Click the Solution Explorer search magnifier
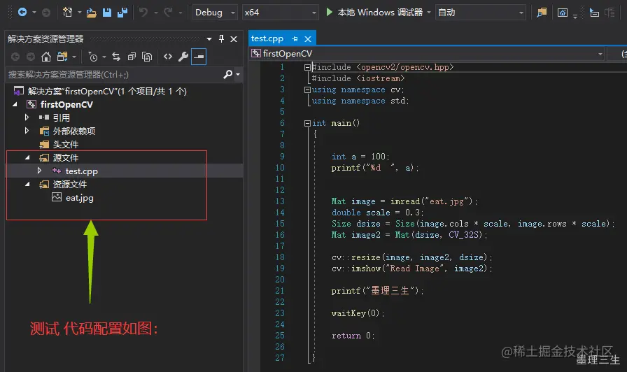This screenshot has width=627, height=372. (228, 74)
